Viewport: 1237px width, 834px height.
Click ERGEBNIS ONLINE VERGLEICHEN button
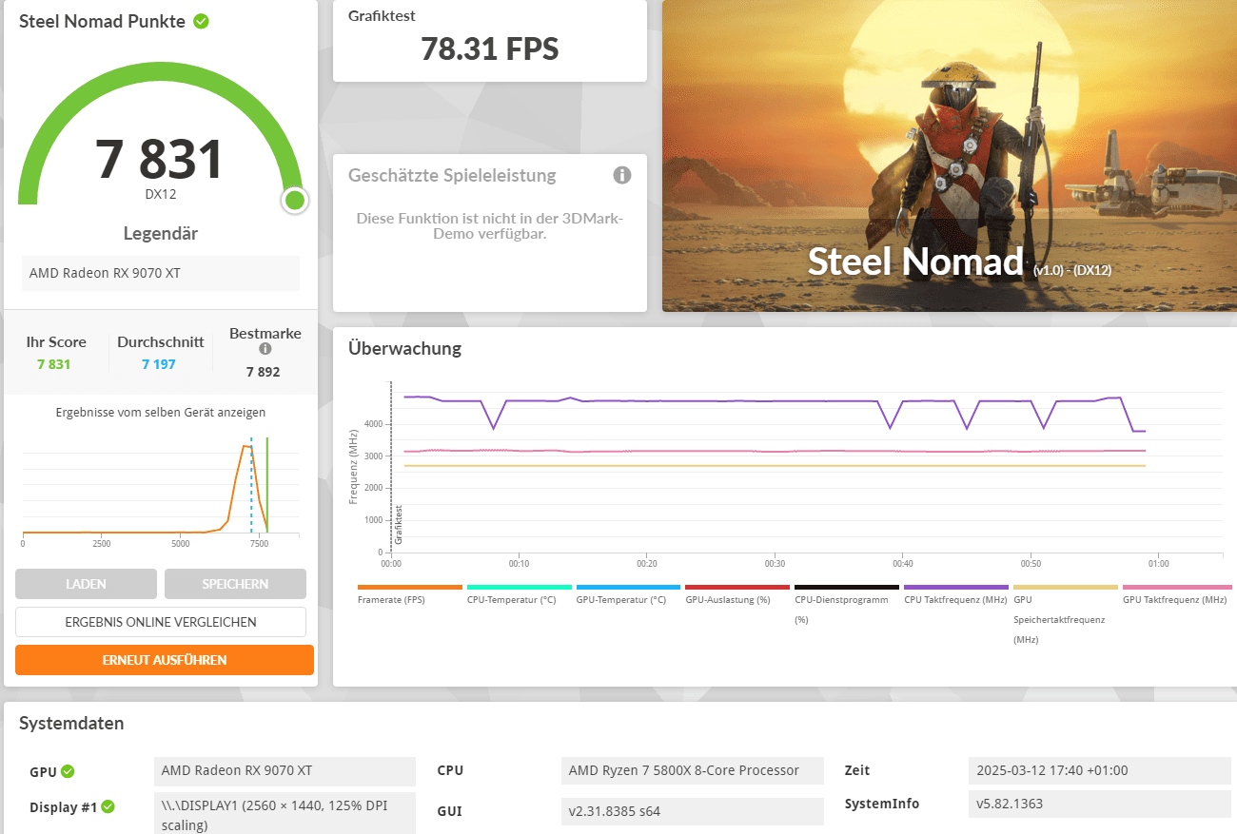click(161, 622)
